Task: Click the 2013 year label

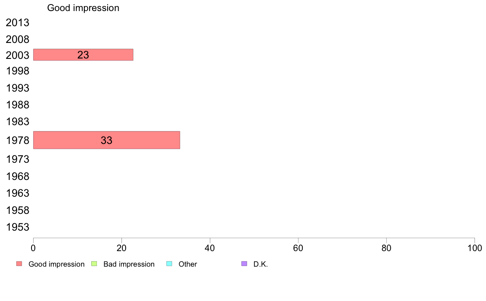Action: tap(18, 22)
